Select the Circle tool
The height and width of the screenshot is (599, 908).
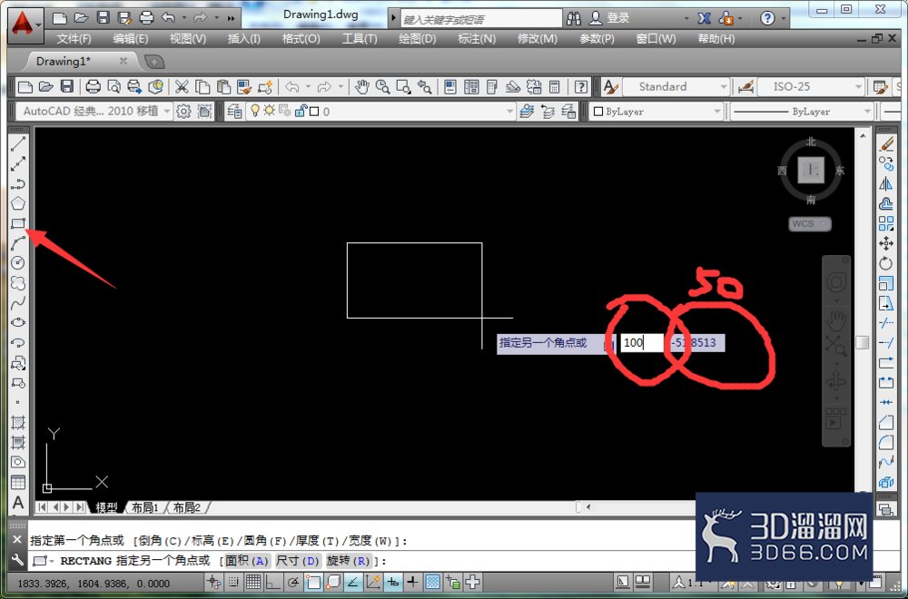click(x=18, y=263)
